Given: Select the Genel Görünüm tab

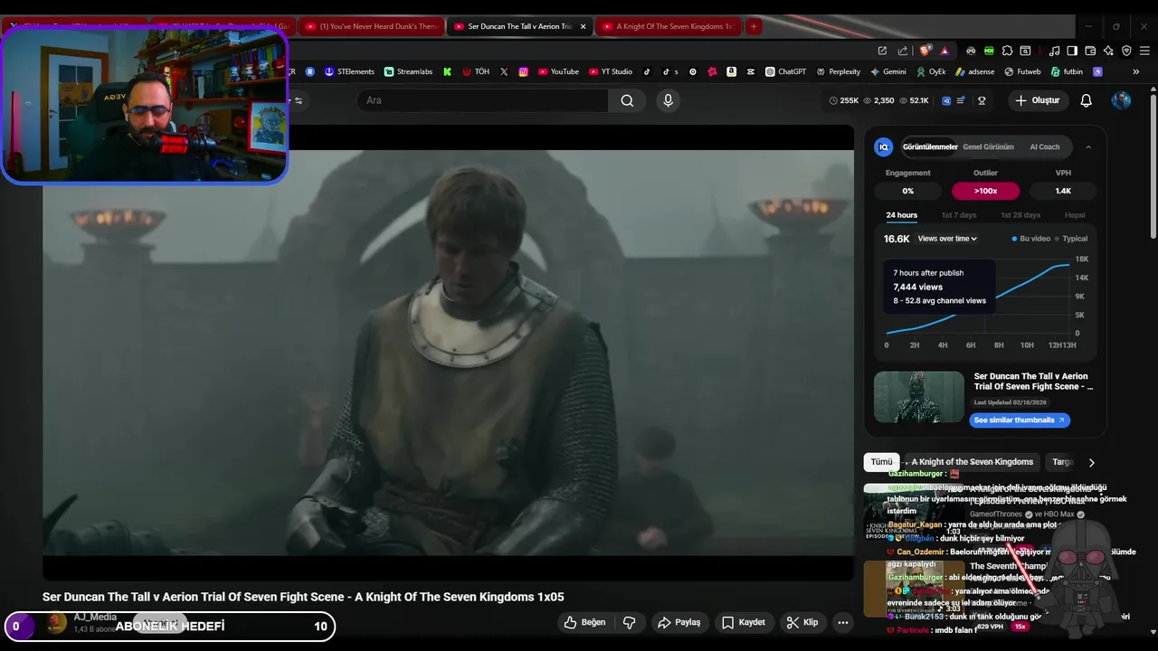Looking at the screenshot, I should pos(988,146).
